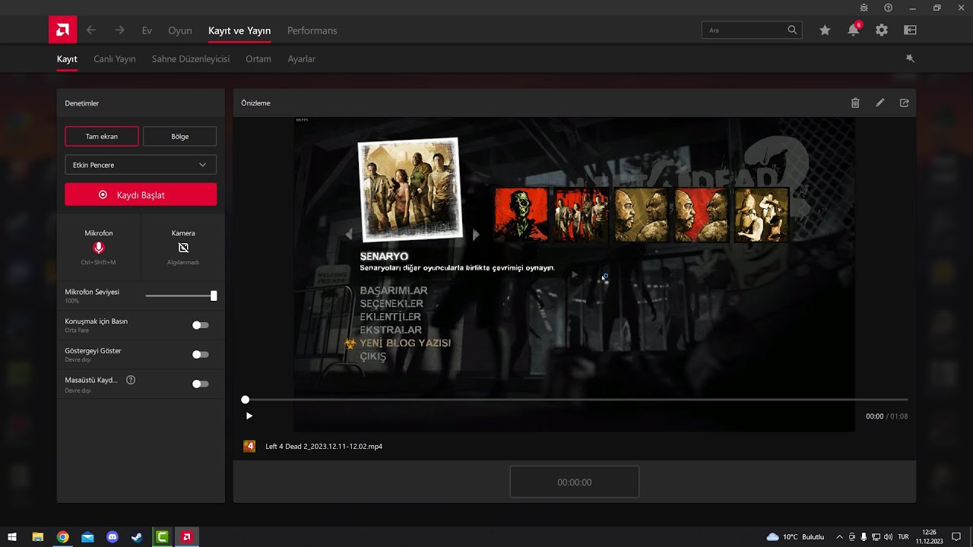Toggle Göstergeyi Göster switch

coord(200,355)
